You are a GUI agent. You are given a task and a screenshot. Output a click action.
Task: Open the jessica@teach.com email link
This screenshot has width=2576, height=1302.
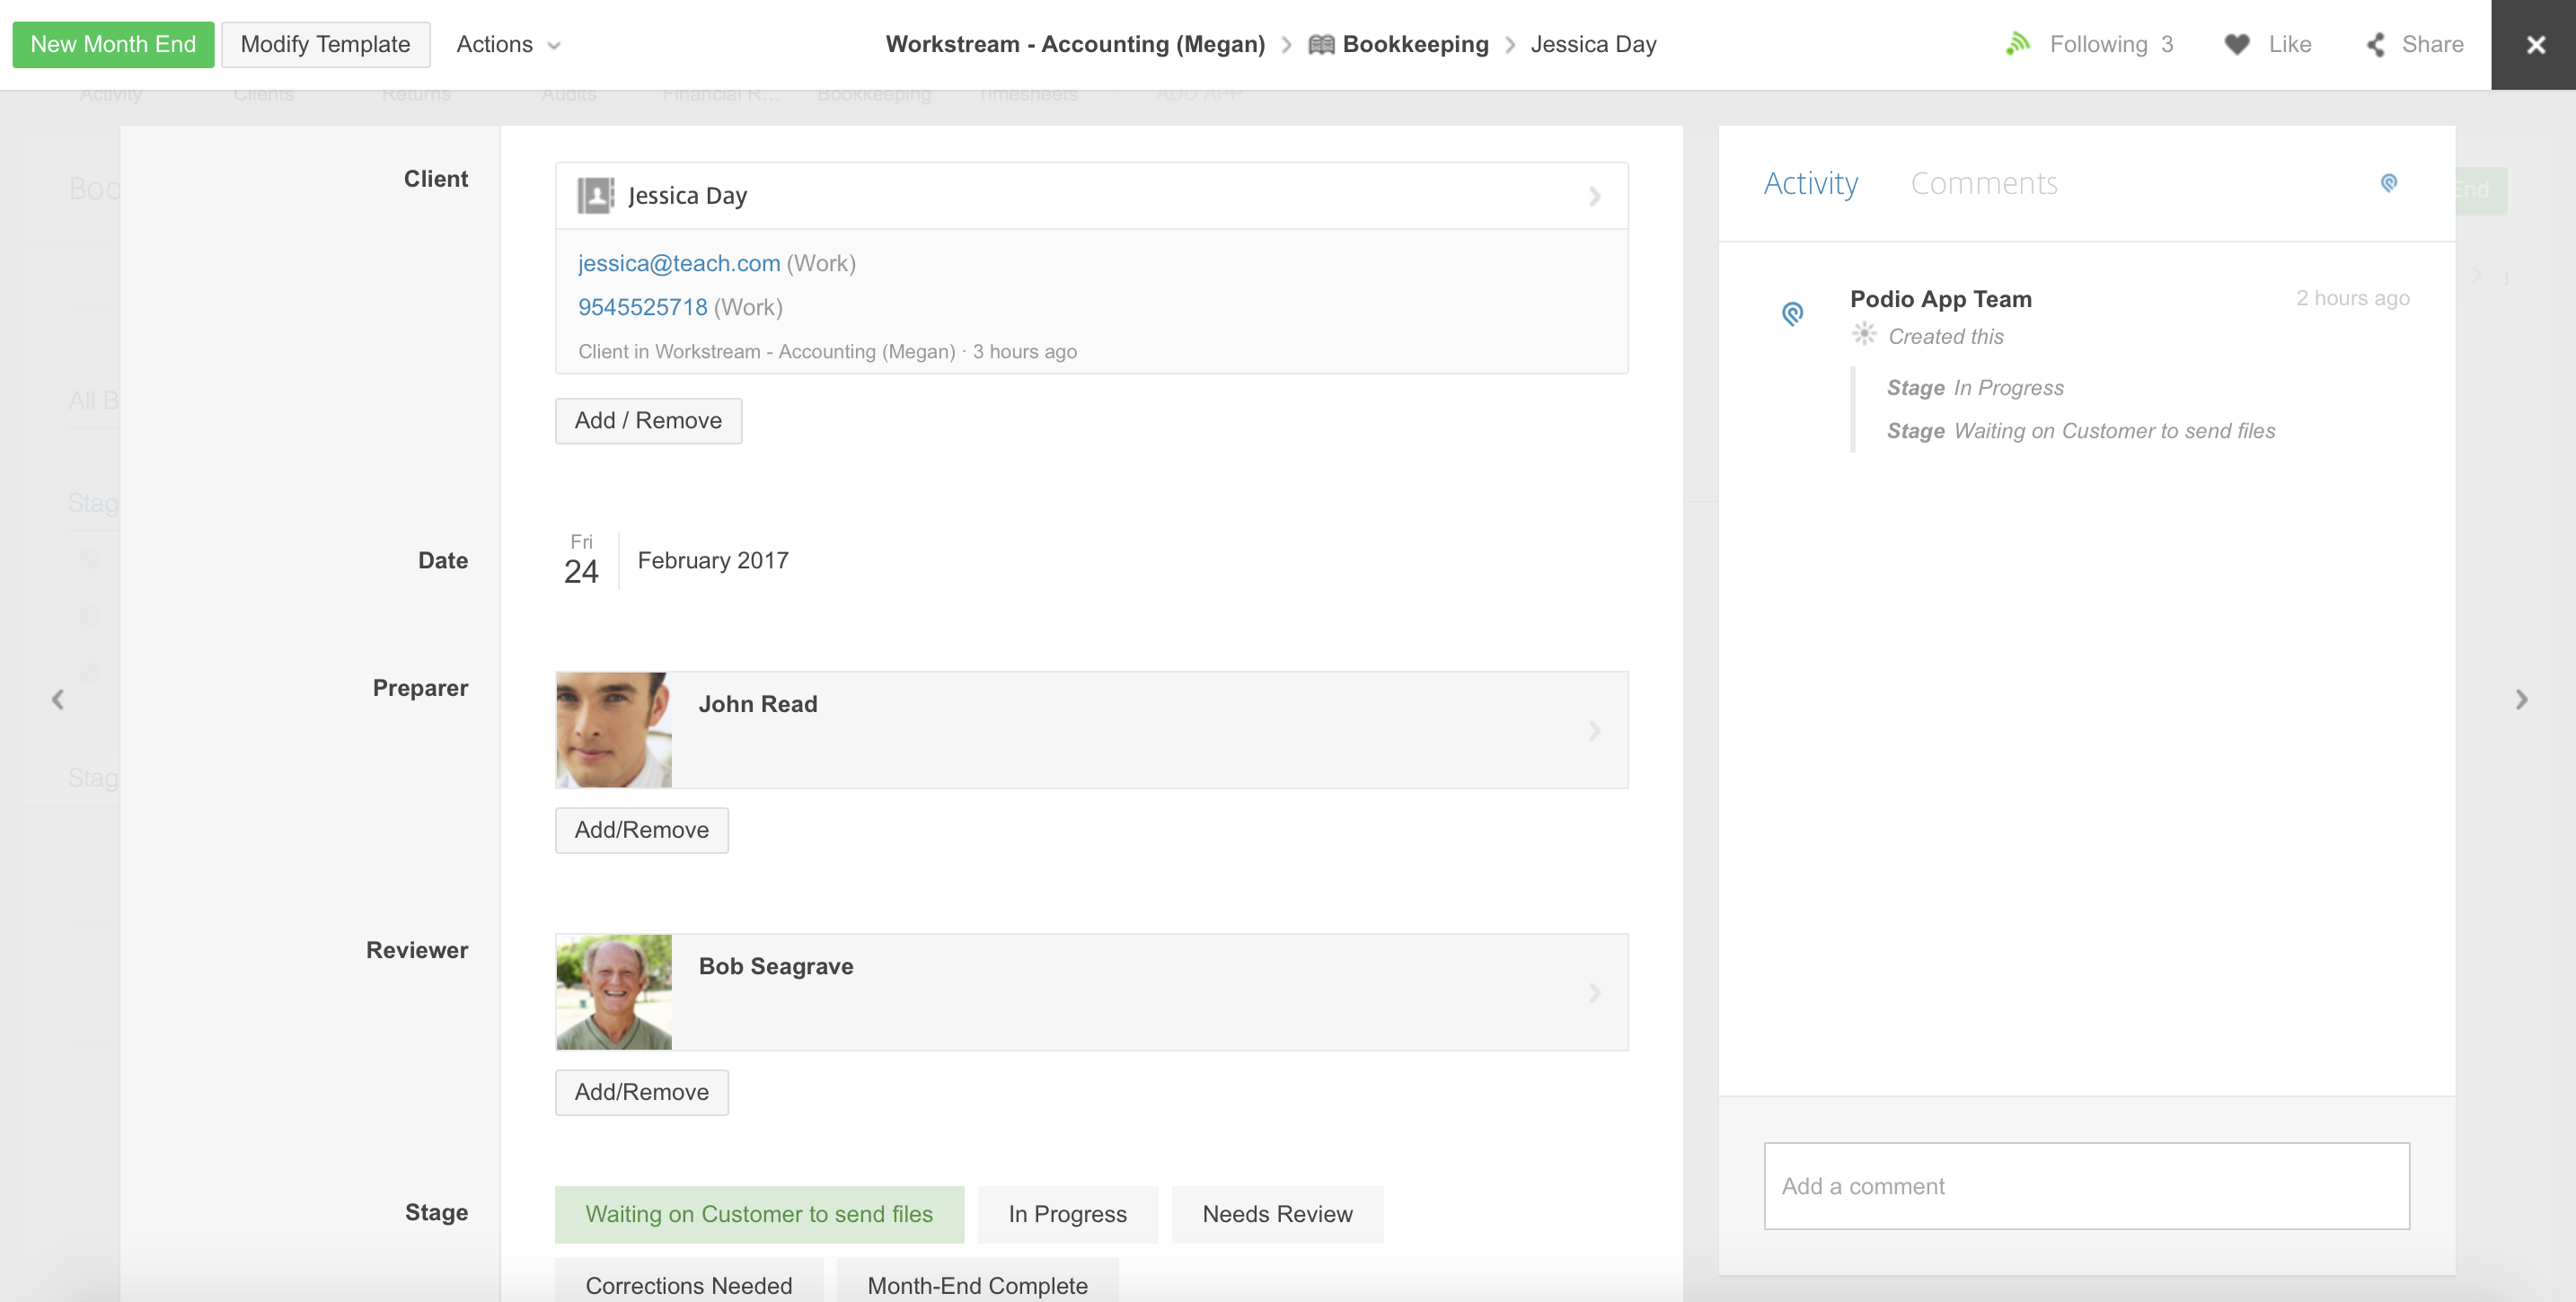(x=678, y=263)
